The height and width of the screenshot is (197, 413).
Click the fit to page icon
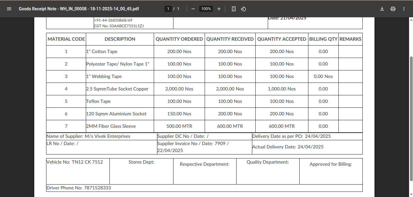pos(233,9)
